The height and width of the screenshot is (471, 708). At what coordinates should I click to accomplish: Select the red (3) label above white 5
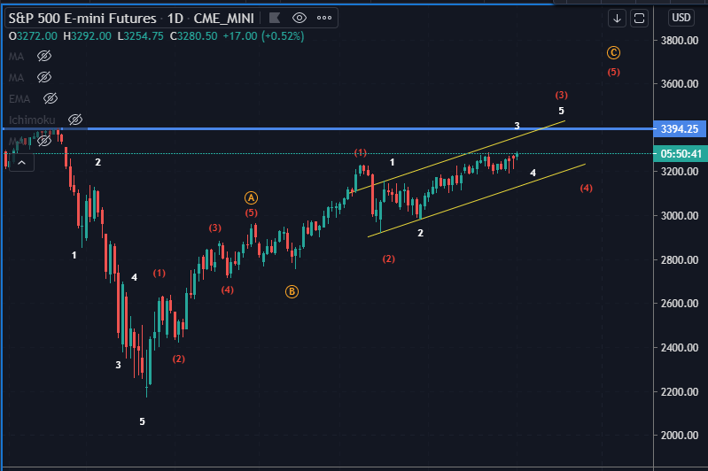click(x=561, y=95)
